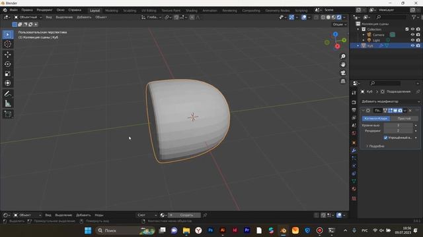The image size is (423, 237).
Task: Toggle Collection exclude checkbox in outliner
Action: (407, 29)
